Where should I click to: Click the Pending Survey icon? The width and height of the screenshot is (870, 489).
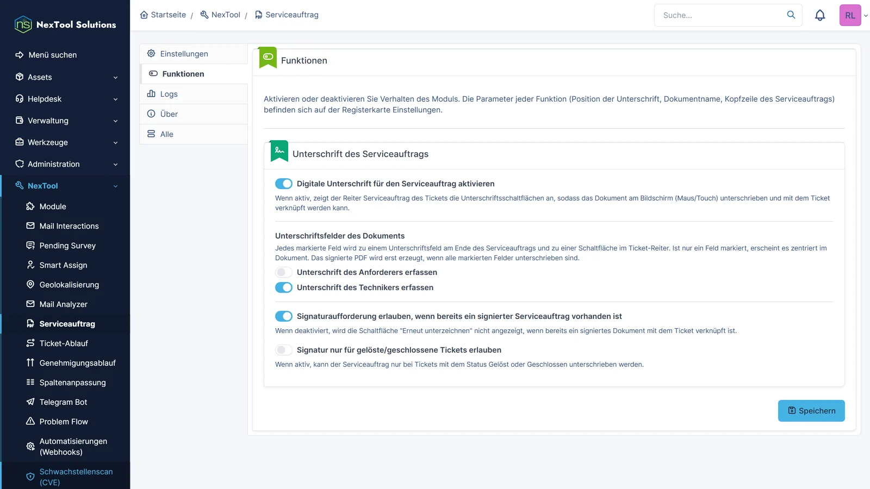[30, 245]
